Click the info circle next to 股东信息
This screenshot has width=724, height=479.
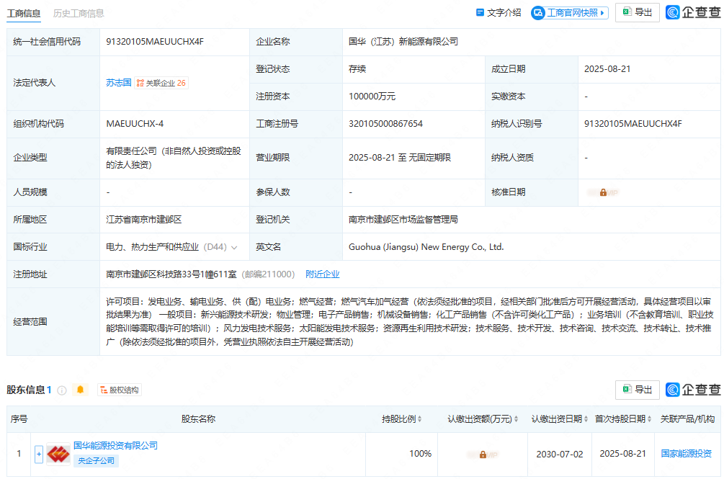[63, 389]
